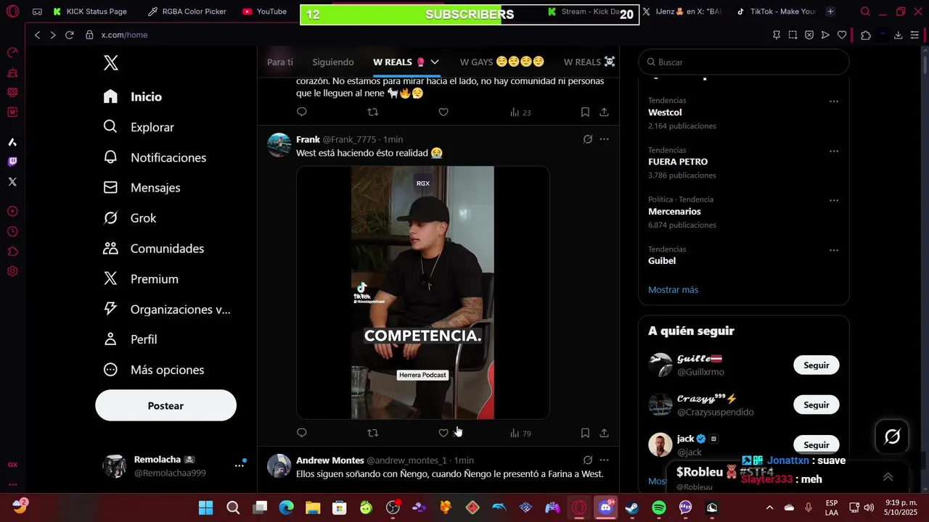Screen dimensions: 929x522
Task: Repost the top partially visible post
Action: coord(373,112)
